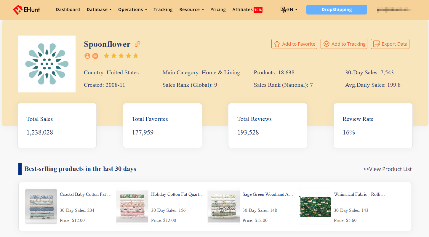Click Add to Favorite button
The image size is (429, 237).
[x=294, y=44]
